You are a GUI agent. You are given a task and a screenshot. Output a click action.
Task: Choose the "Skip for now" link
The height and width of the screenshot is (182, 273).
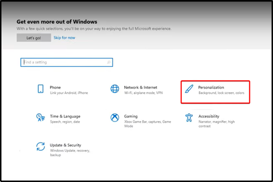tap(64, 38)
